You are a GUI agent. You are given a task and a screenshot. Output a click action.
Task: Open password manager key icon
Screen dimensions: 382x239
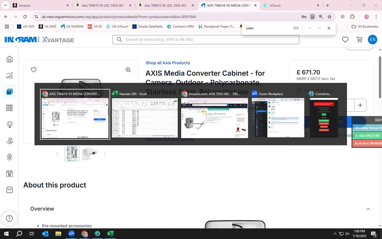tap(304, 17)
